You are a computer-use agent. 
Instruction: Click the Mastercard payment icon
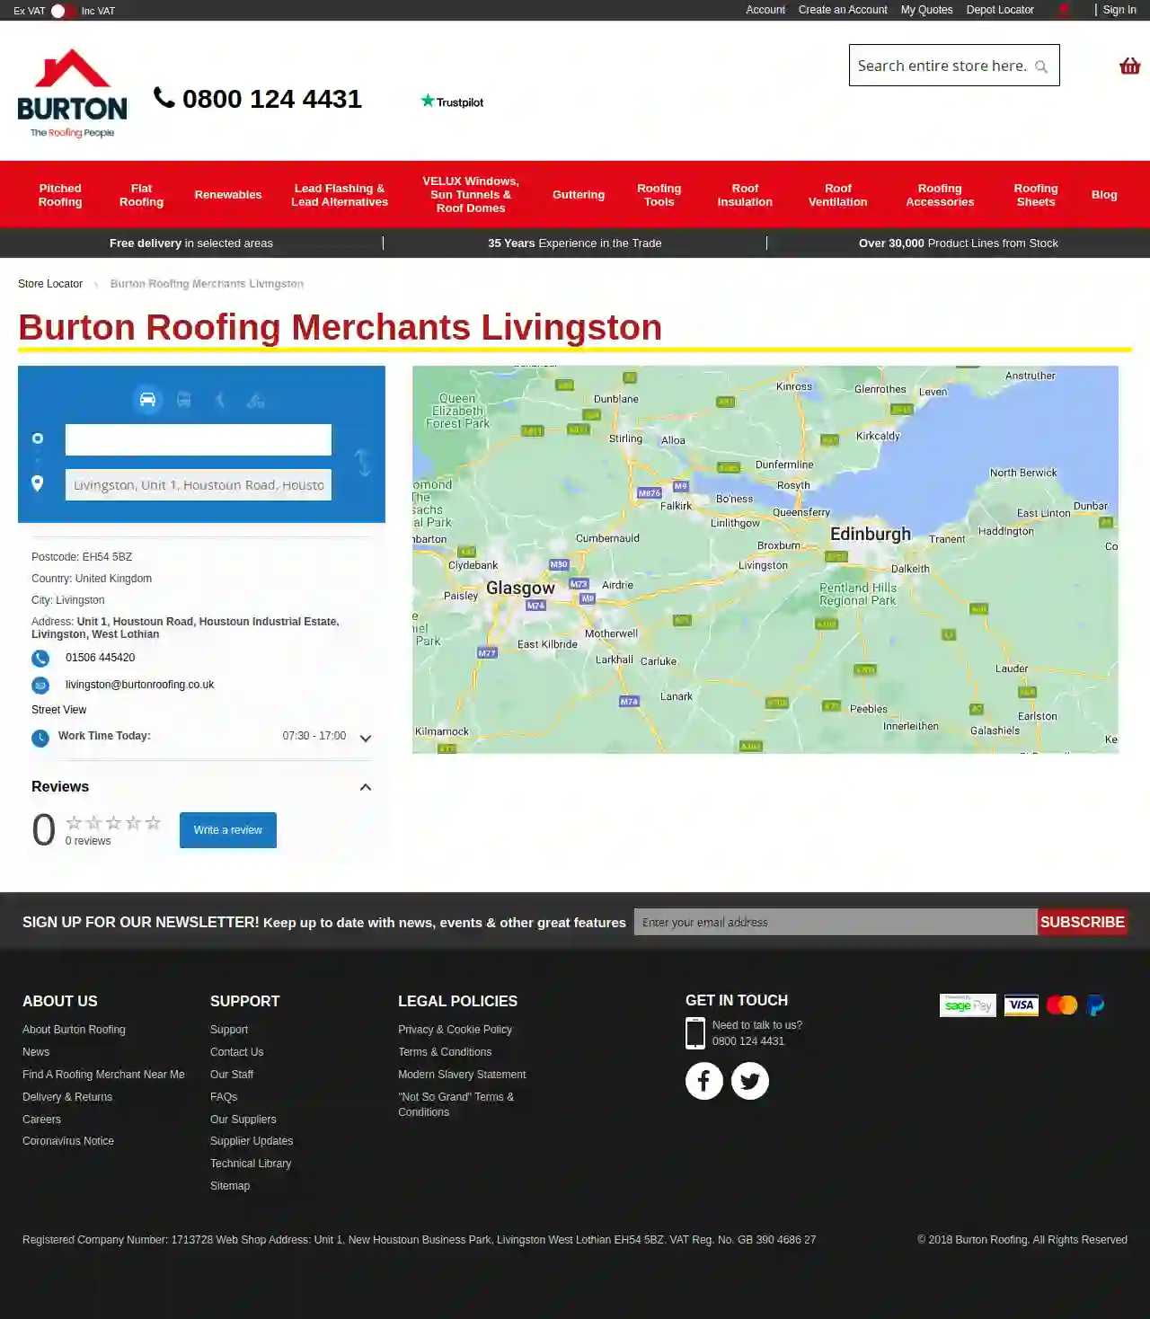coord(1062,1005)
